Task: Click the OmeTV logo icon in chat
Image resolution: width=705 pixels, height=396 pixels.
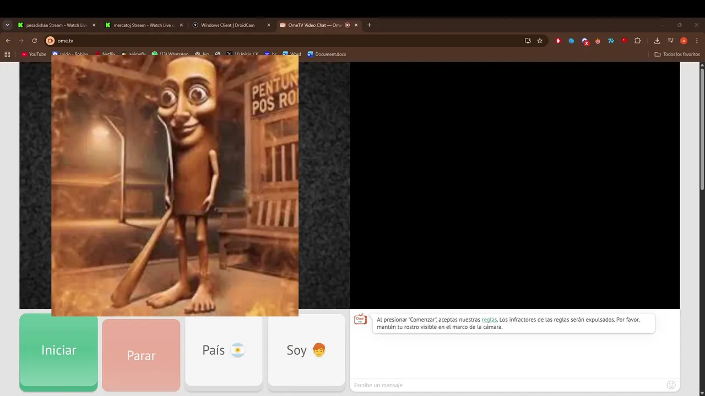Action: (360, 320)
